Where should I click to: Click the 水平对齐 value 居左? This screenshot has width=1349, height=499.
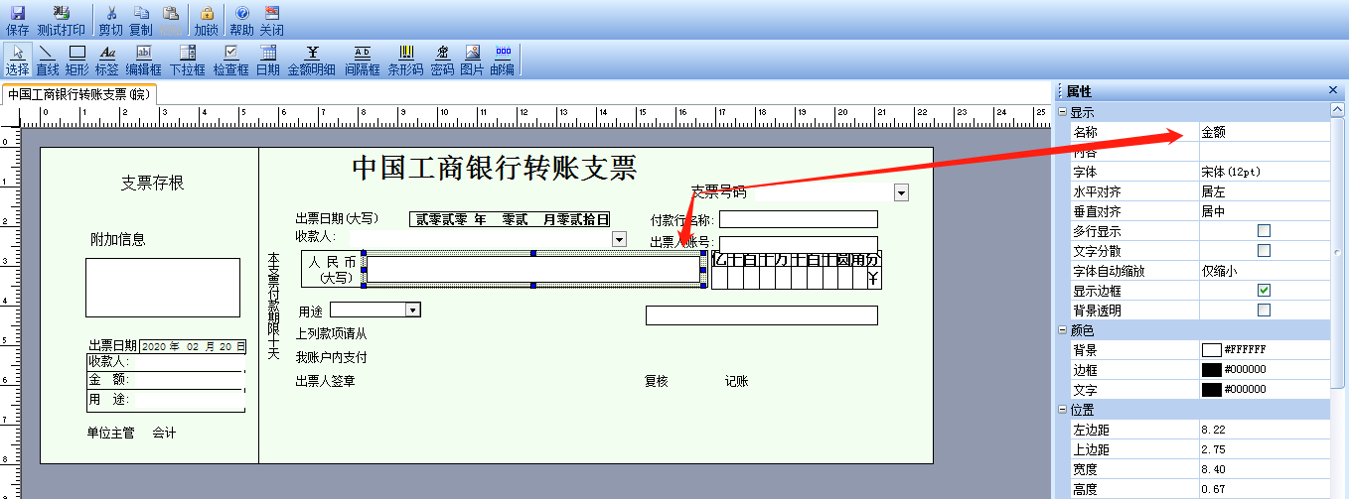click(1264, 191)
